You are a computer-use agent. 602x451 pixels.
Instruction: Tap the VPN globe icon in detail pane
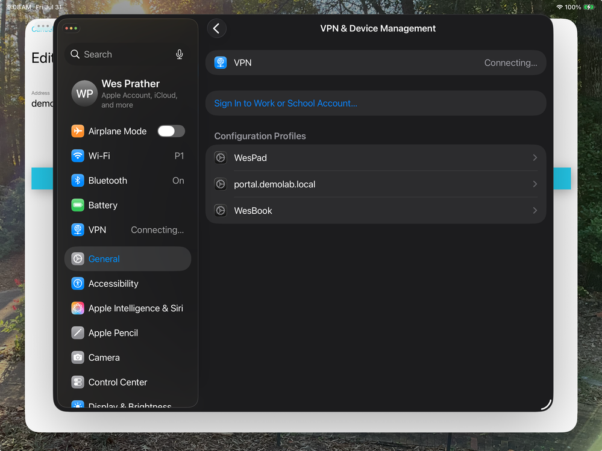[x=221, y=63]
